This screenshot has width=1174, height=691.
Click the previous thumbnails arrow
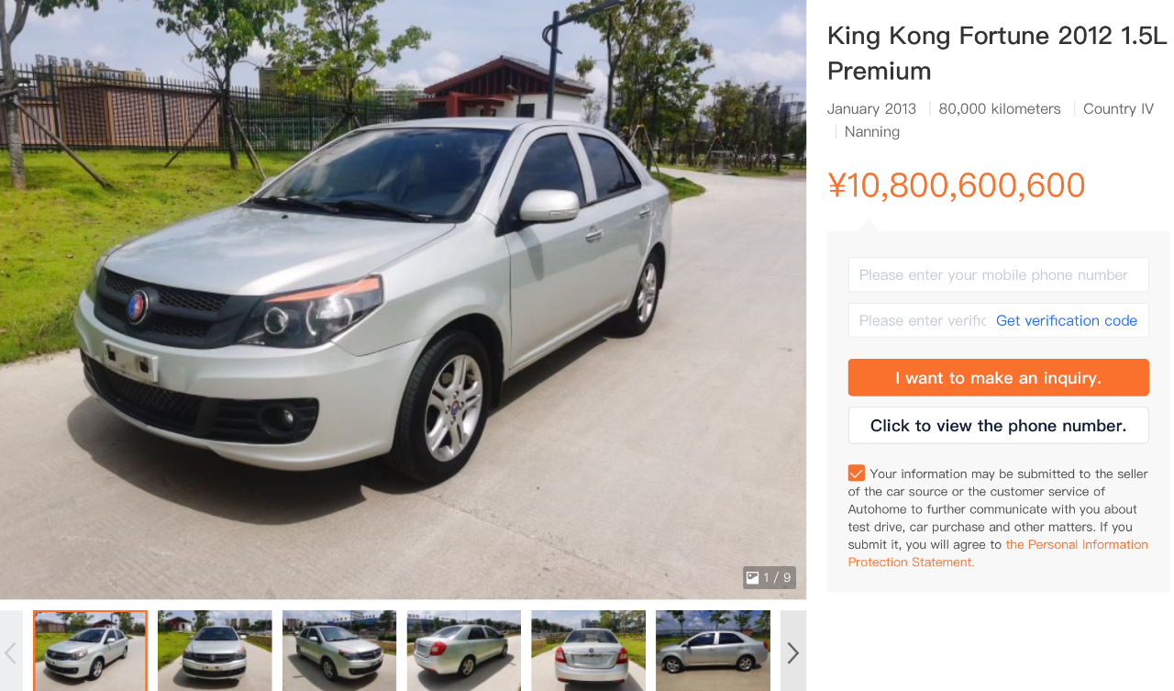(11, 652)
